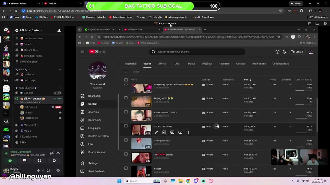This screenshot has height=185, width=330.
Task: Open the YouTube Studio hamburger menu
Action: (82, 52)
